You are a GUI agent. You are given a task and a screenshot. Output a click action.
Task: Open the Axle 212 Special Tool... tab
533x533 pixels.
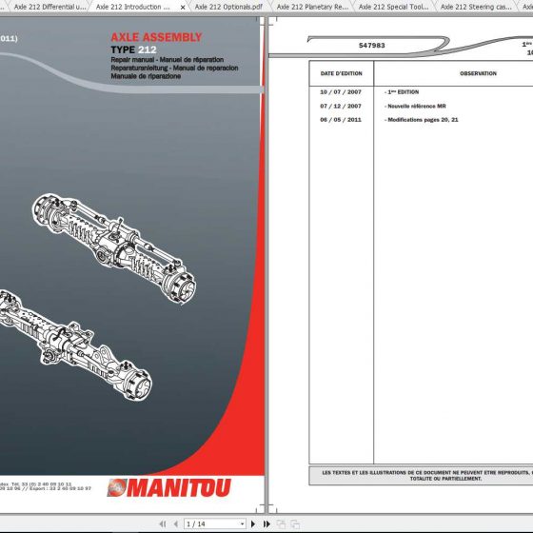pyautogui.click(x=394, y=7)
